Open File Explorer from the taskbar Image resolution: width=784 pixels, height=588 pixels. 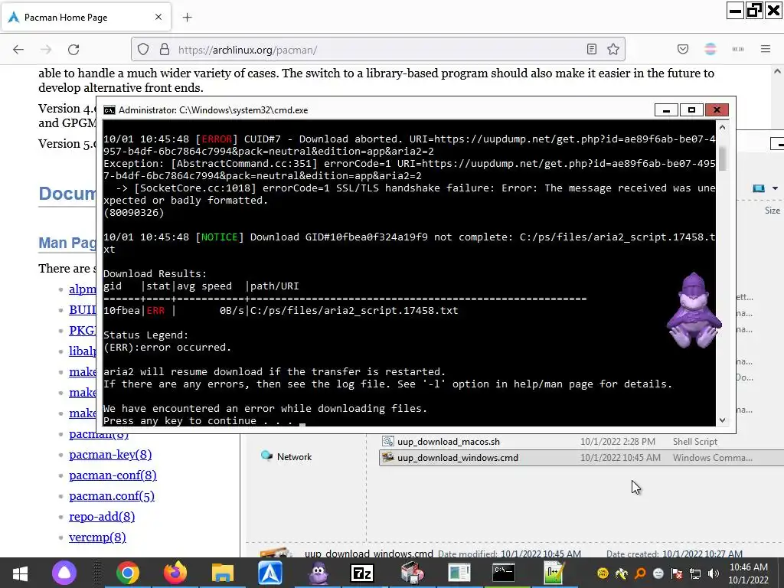223,573
